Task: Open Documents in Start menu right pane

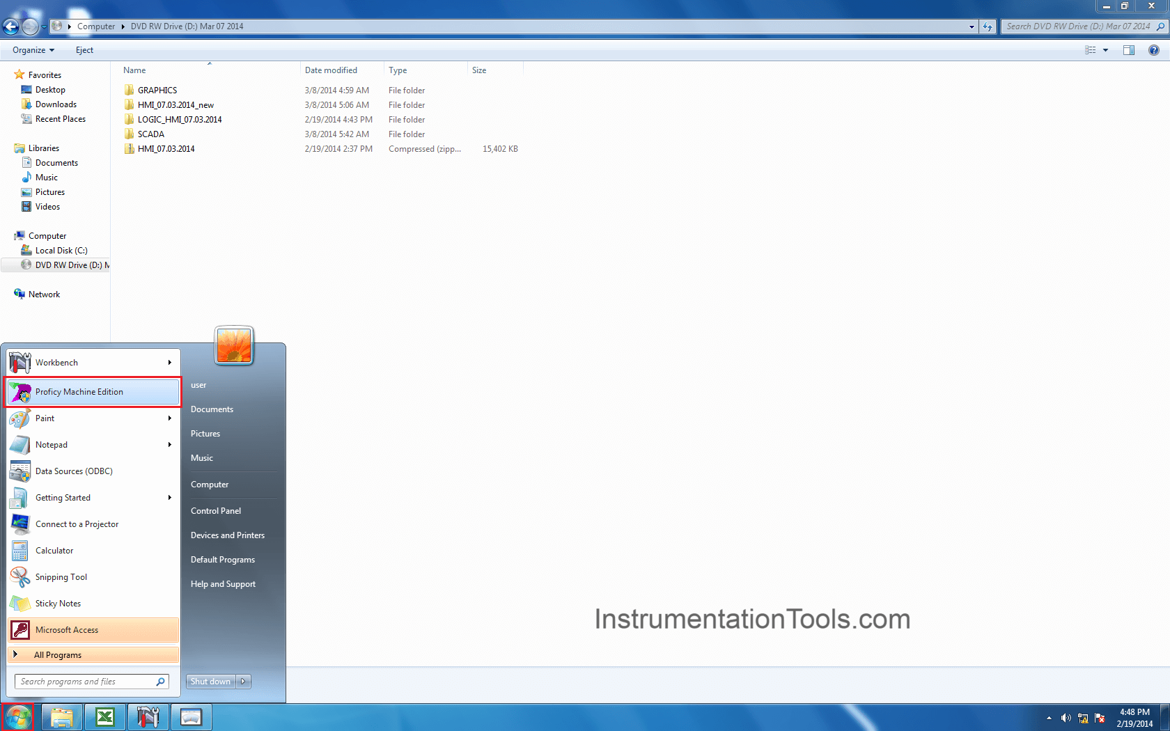Action: [212, 409]
